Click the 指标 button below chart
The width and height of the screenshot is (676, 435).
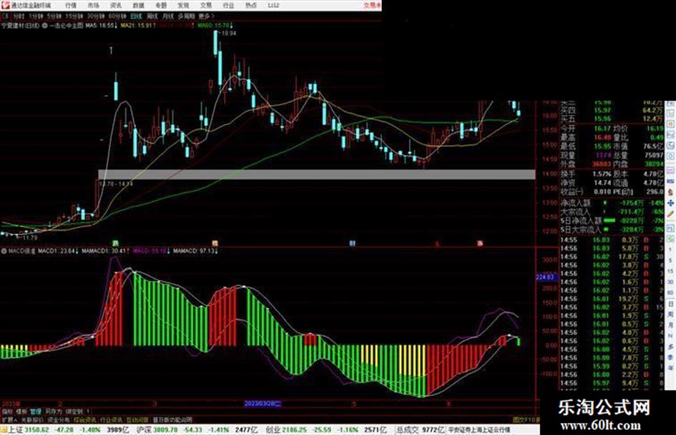(x=7, y=411)
